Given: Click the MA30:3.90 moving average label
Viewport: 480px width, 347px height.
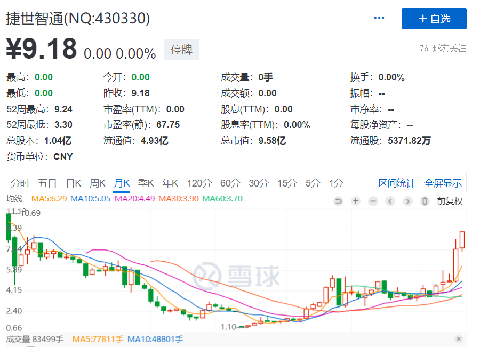Looking at the screenshot, I should click(179, 199).
